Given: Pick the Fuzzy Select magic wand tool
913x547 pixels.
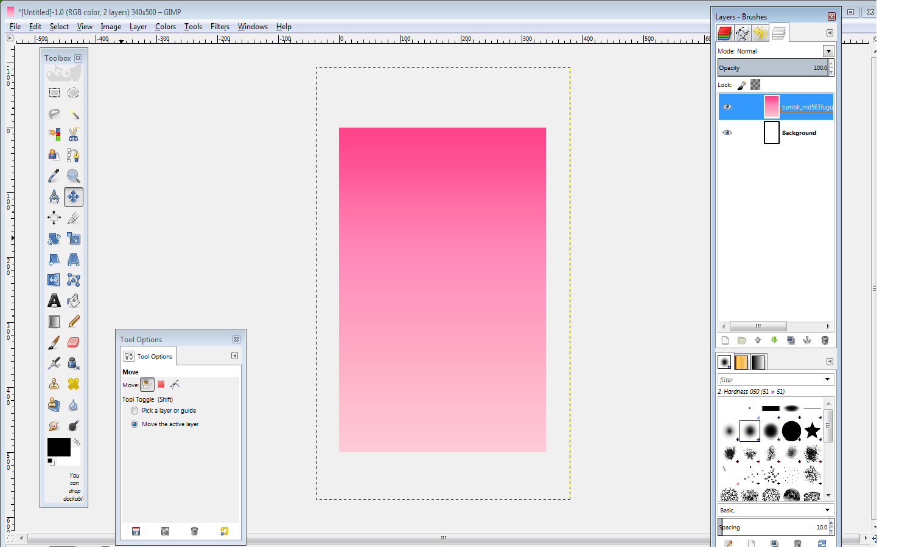Looking at the screenshot, I should pos(74,114).
